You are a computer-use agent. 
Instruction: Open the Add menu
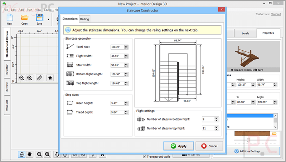click(x=21, y=10)
